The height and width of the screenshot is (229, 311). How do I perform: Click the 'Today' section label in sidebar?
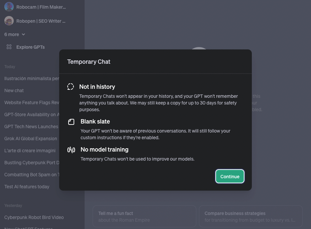coord(10,67)
